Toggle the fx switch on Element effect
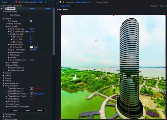Screen dimensions: 167x120 4,9
